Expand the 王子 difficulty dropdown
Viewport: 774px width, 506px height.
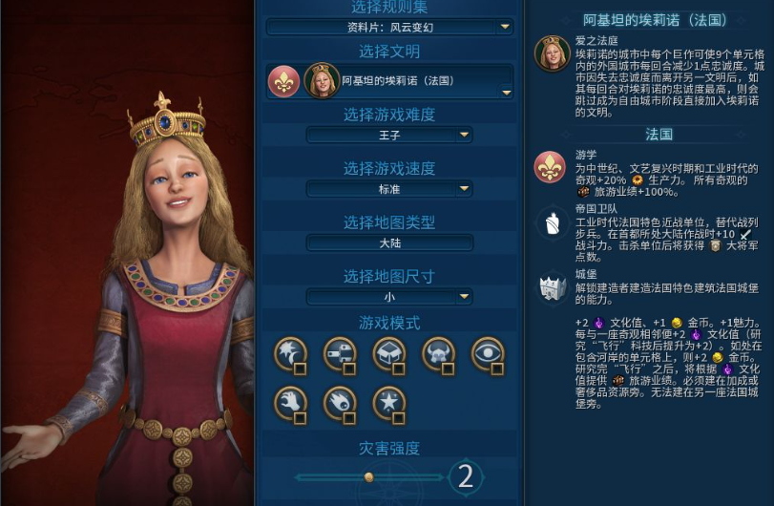click(389, 135)
